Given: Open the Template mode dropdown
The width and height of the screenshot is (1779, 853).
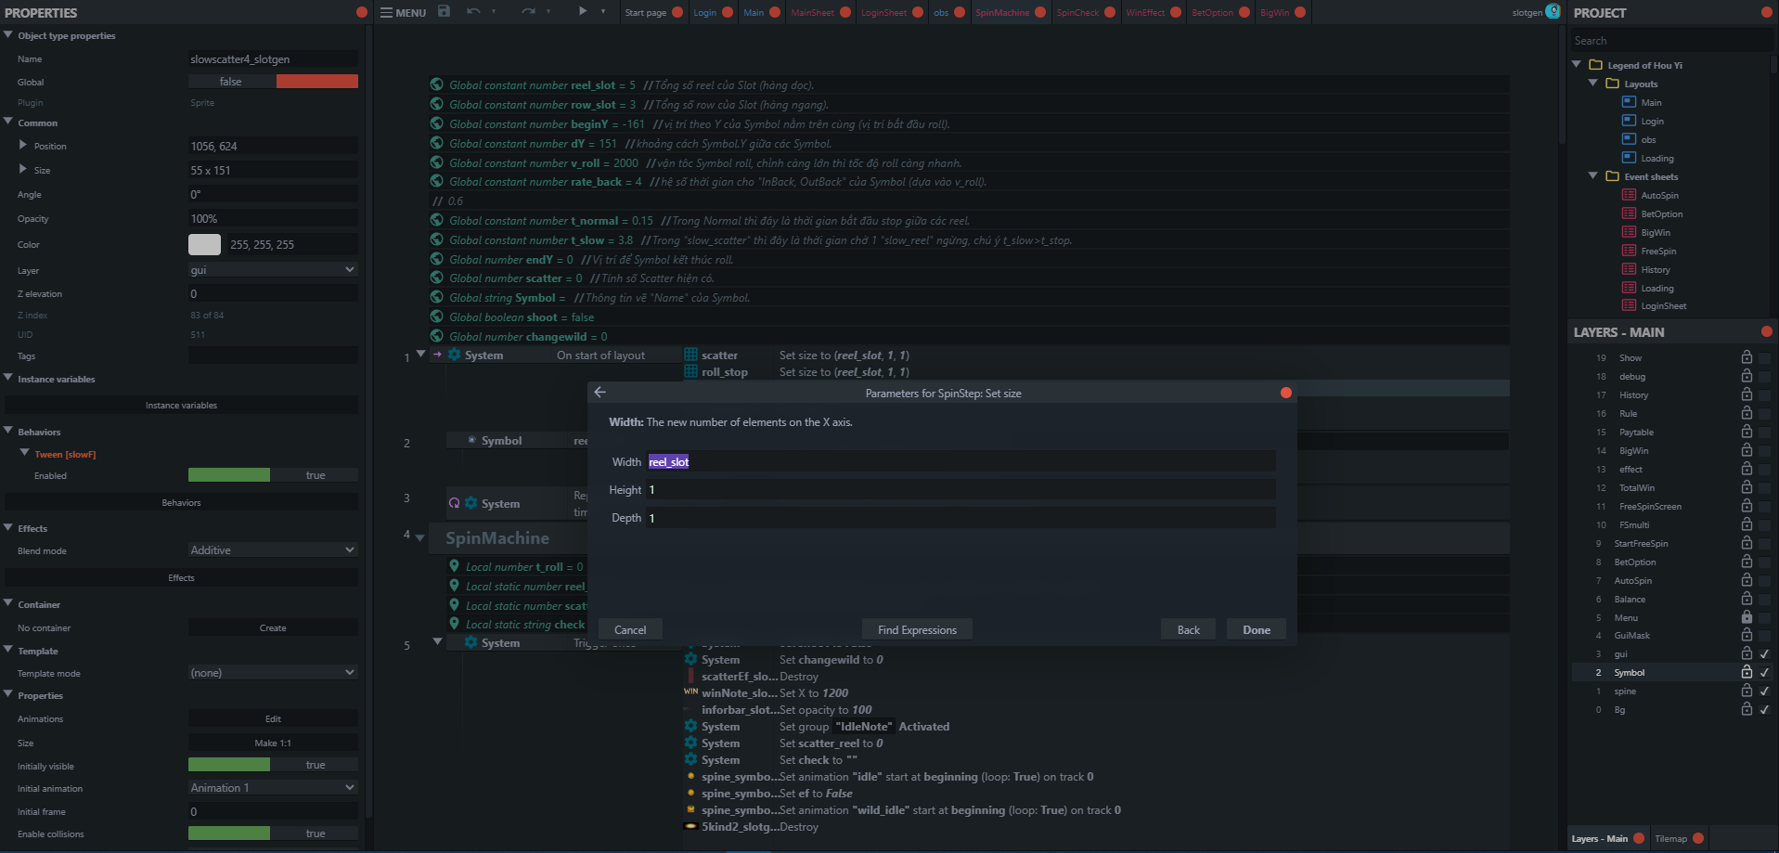Looking at the screenshot, I should [x=273, y=673].
